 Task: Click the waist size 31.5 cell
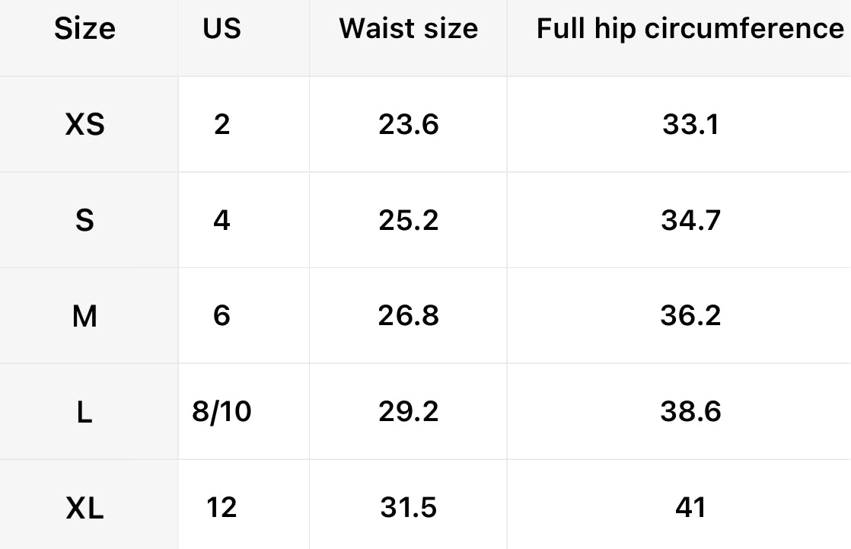[x=409, y=507]
